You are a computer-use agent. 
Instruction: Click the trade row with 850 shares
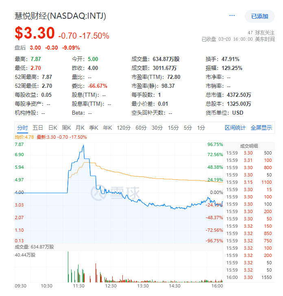(x=249, y=233)
